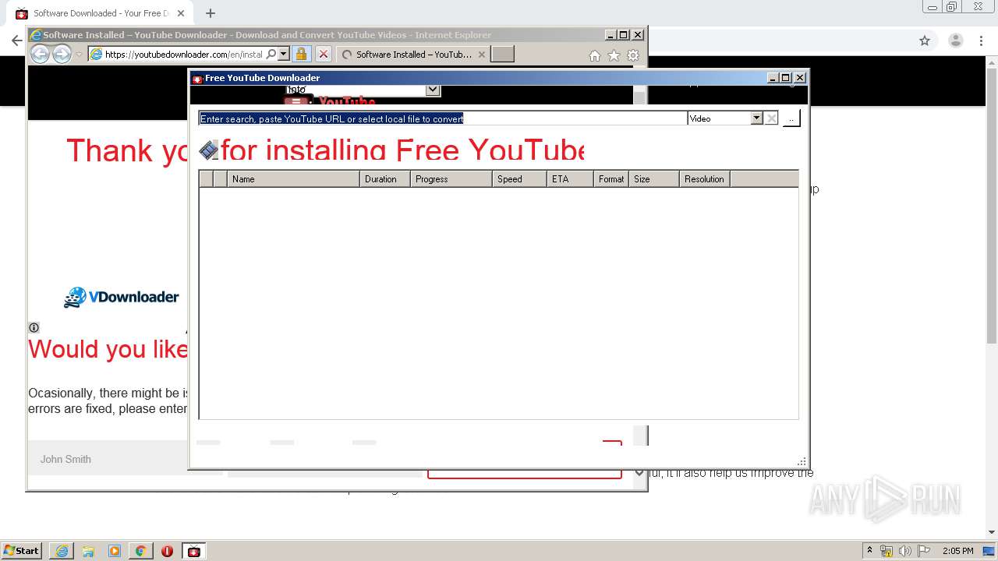Click Free YouTube Downloader taskbar button

pos(194,551)
